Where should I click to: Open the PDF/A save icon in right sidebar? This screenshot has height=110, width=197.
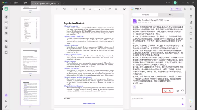(191, 28)
